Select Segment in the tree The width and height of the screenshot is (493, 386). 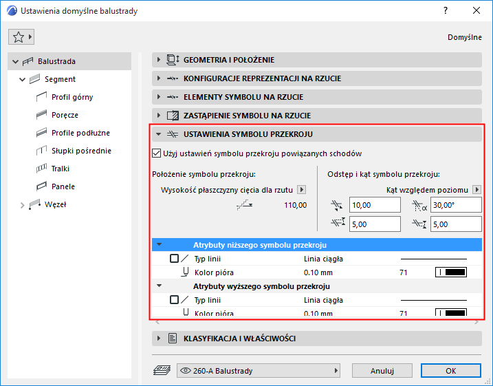point(60,79)
